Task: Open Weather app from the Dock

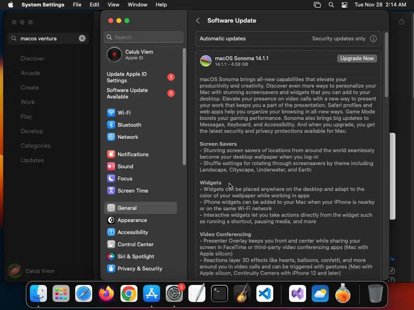Action: [320, 293]
